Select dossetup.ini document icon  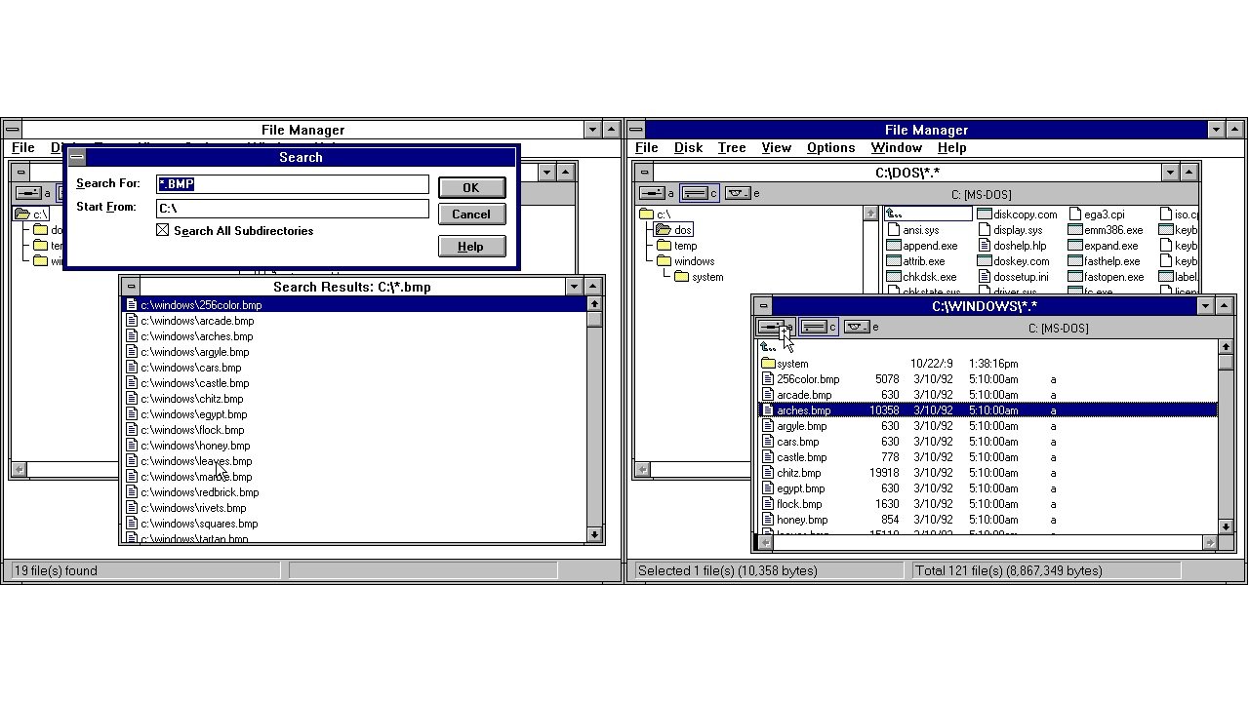(x=985, y=277)
